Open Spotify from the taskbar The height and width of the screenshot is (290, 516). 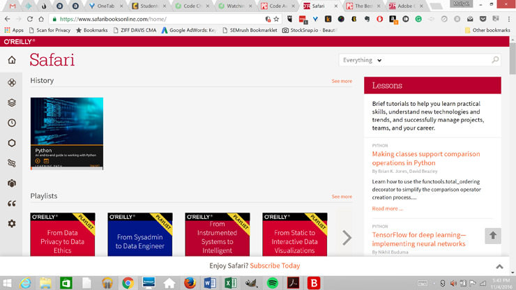click(x=273, y=283)
